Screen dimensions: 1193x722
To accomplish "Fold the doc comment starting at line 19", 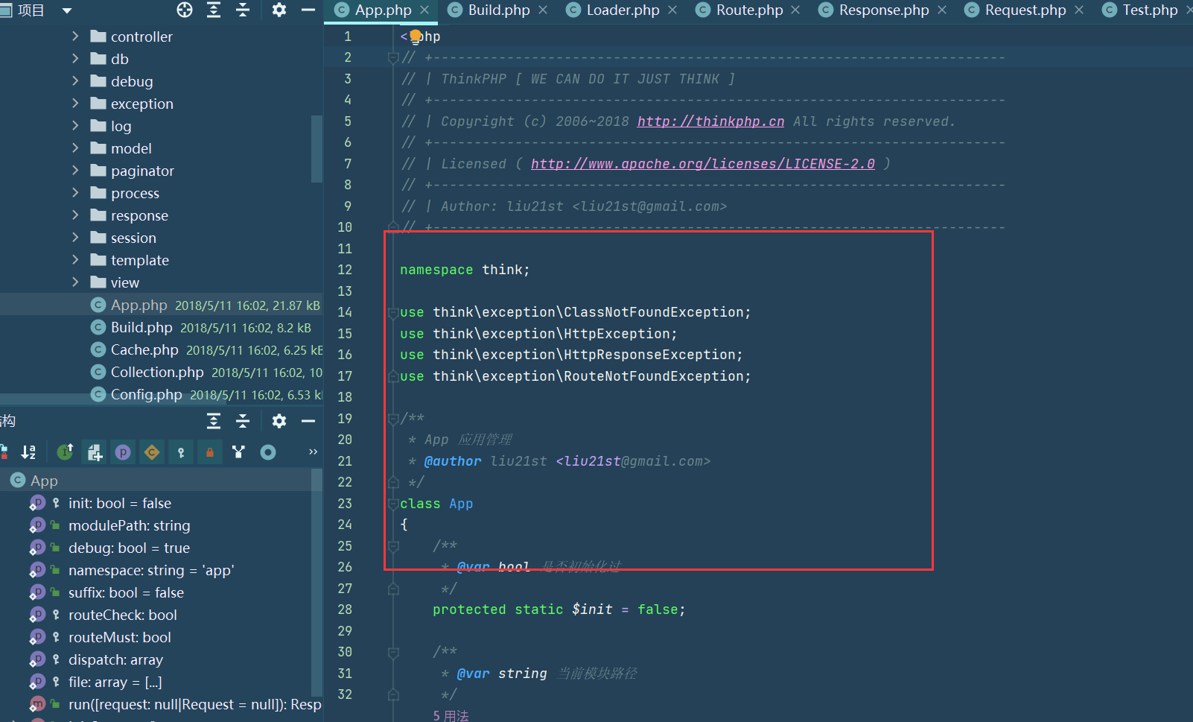I will coord(393,419).
